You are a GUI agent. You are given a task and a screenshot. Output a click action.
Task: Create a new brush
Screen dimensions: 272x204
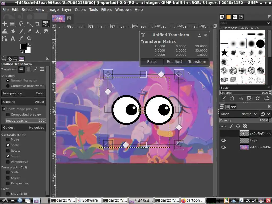click(x=232, y=99)
